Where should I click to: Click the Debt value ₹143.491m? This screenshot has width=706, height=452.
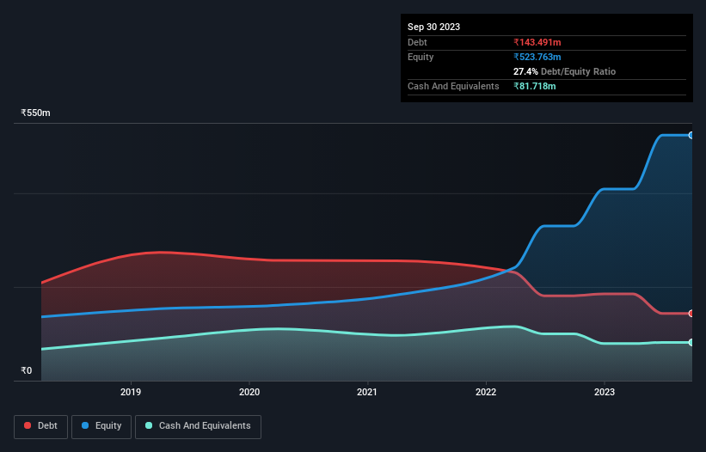537,42
